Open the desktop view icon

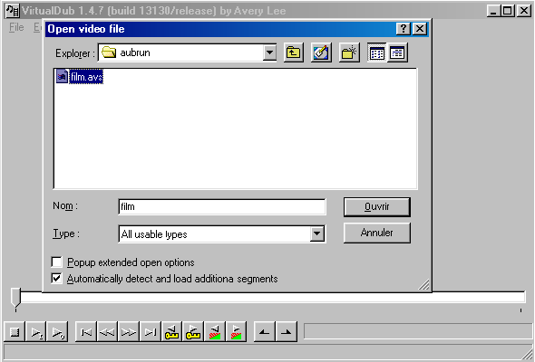click(x=321, y=52)
